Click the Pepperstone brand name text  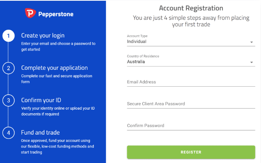[56, 15]
